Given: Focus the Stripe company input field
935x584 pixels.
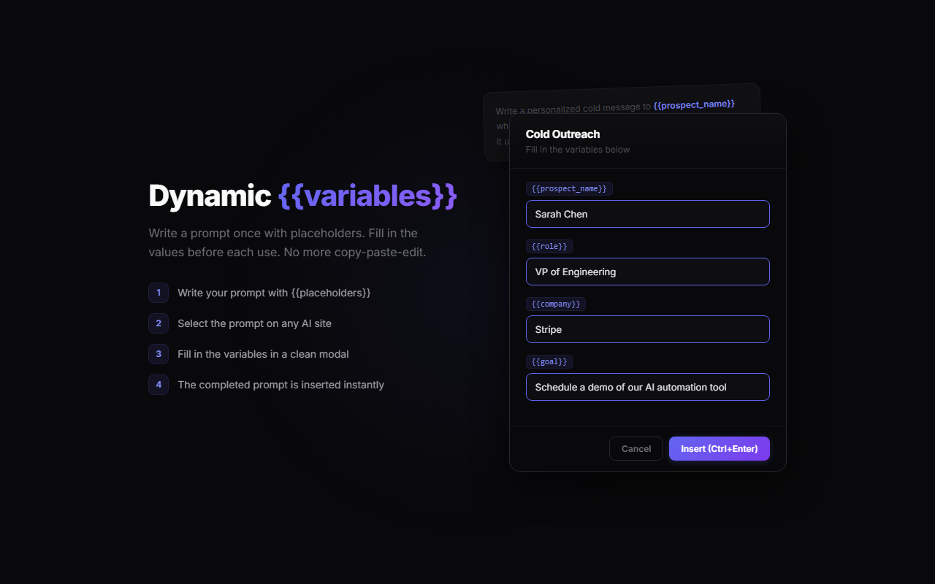Looking at the screenshot, I should pos(648,329).
